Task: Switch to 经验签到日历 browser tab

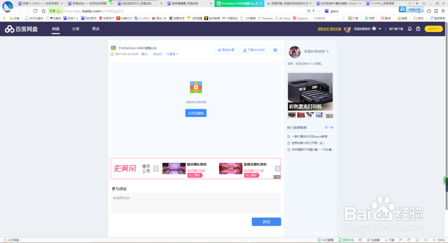Action: point(138,4)
